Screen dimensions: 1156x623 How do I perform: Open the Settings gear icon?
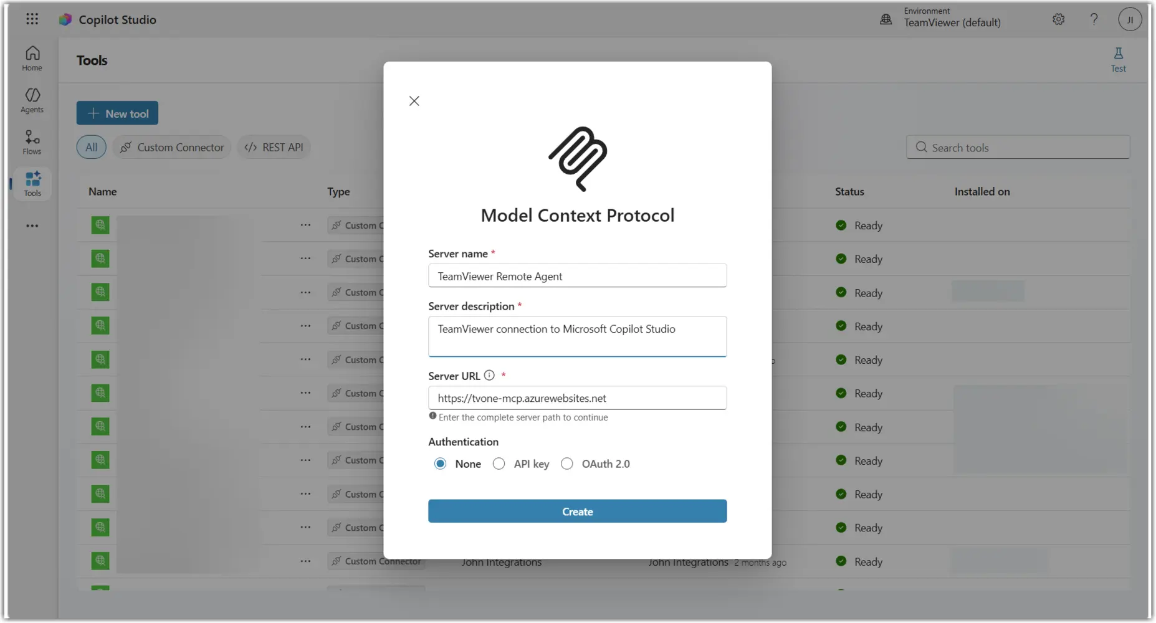coord(1058,19)
